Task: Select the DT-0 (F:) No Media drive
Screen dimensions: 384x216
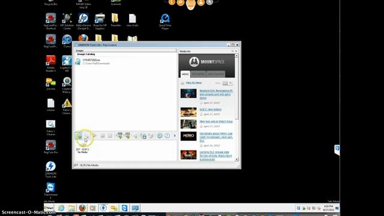Action: [83, 148]
